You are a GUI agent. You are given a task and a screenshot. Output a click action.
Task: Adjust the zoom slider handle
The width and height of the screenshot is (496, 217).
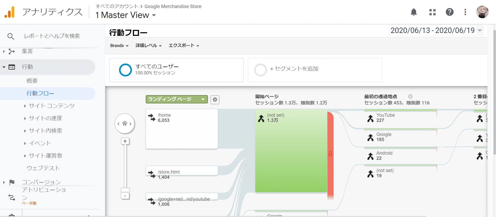tap(125, 190)
